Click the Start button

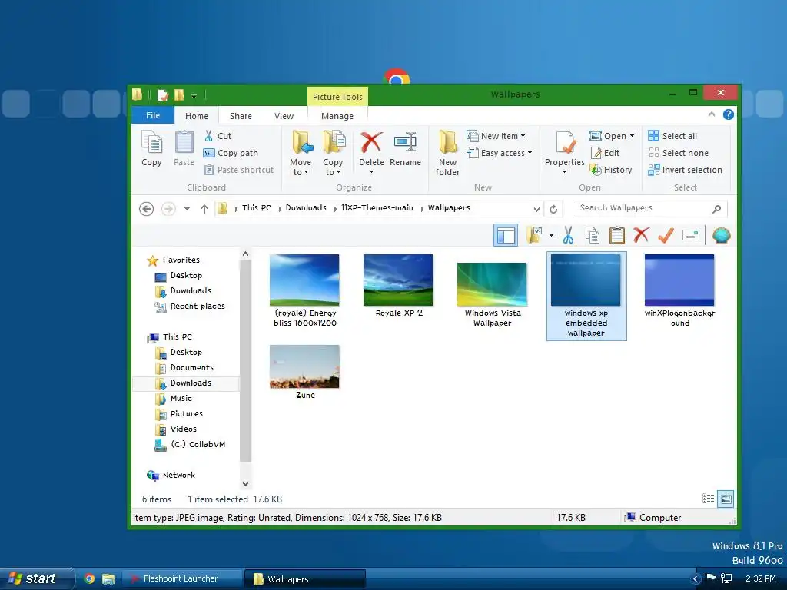[37, 578]
